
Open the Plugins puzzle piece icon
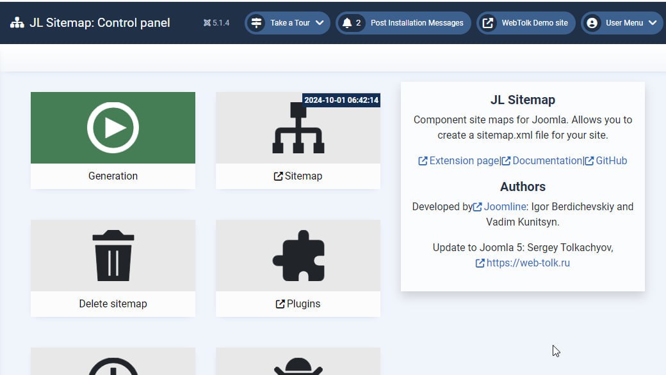[x=298, y=256]
